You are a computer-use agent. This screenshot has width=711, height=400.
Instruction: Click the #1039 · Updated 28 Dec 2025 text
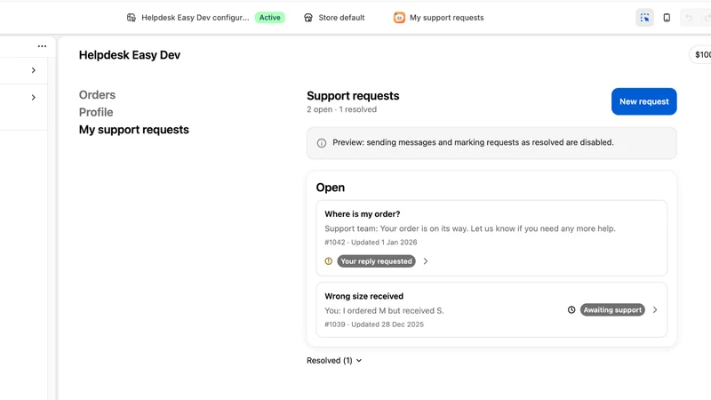click(x=374, y=324)
